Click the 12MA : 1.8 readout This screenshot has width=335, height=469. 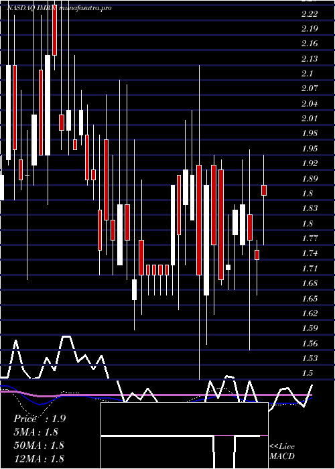39,458
